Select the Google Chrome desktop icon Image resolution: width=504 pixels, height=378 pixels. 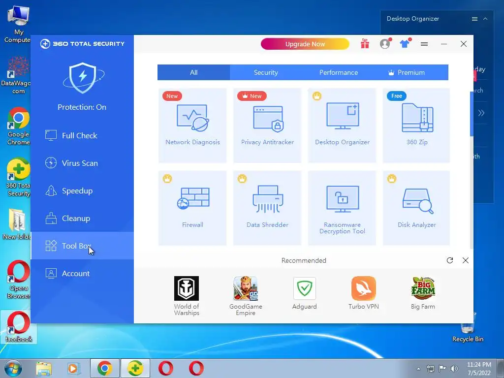pos(19,126)
